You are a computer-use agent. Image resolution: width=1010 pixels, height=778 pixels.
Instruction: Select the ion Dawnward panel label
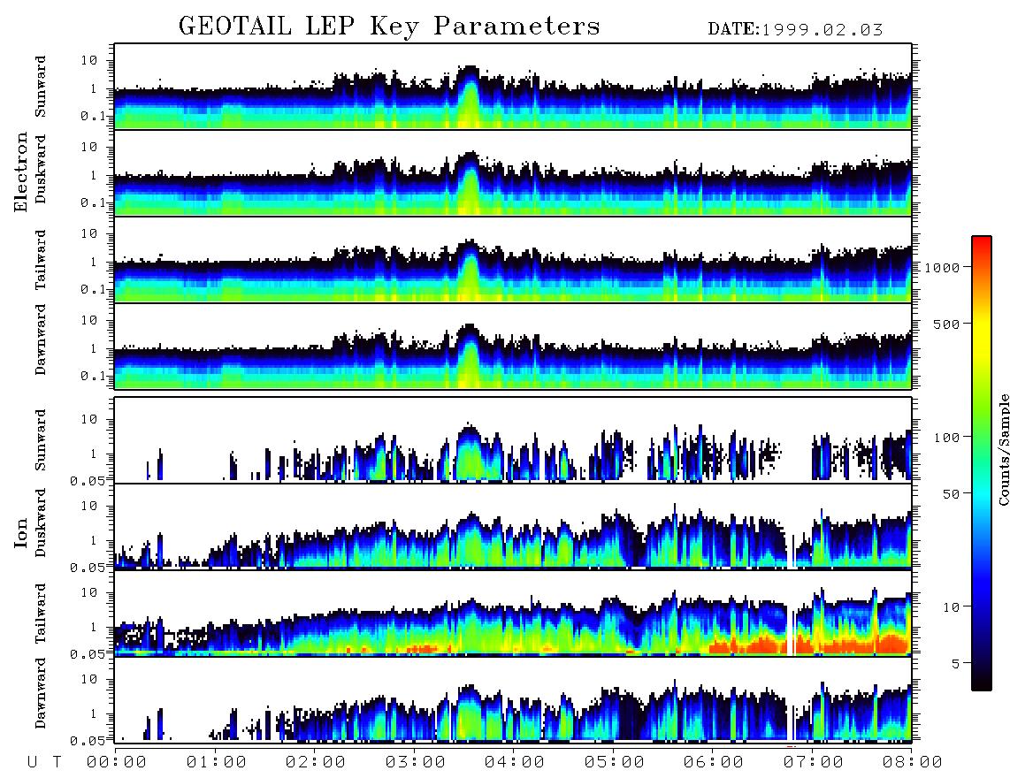[x=41, y=692]
